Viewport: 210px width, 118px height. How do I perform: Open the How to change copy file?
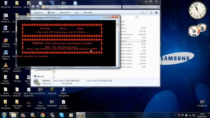click(40, 105)
